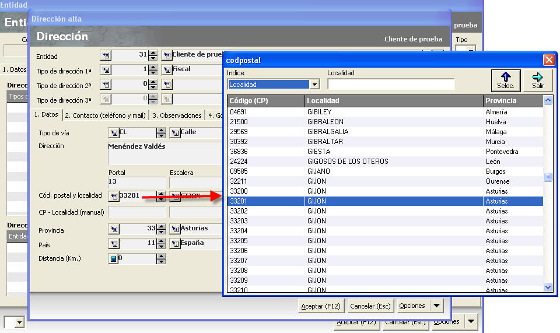560x333 pixels.
Task: Click lookup icon for País field
Action: pyautogui.click(x=114, y=243)
